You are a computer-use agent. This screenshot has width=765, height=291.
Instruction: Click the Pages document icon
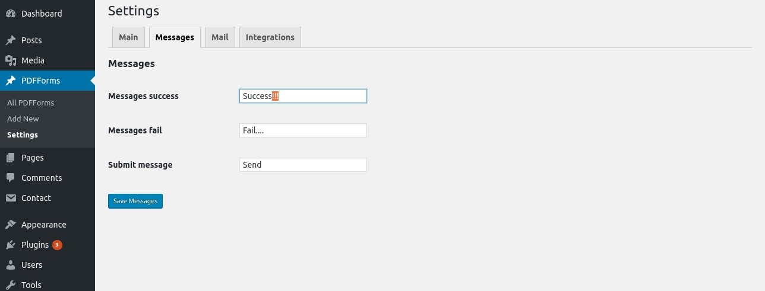(x=11, y=158)
